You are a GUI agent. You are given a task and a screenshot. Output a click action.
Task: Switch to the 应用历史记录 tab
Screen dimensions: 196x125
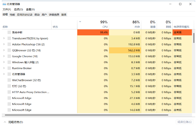pyautogui.click(x=25, y=15)
